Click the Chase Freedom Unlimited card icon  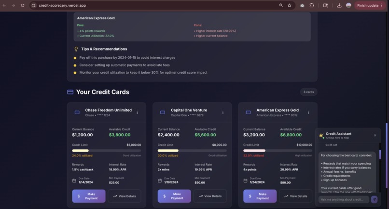pos(77,112)
